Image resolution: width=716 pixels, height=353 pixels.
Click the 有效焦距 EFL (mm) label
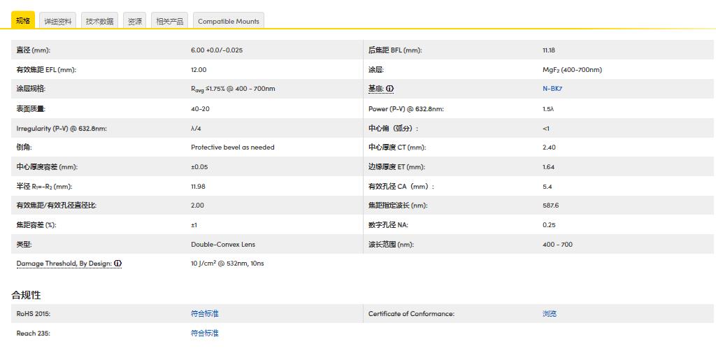tap(46, 70)
